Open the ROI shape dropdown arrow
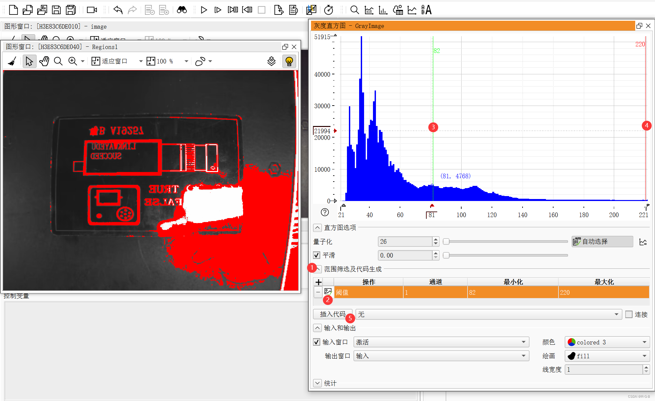This screenshot has width=655, height=401. [x=210, y=61]
